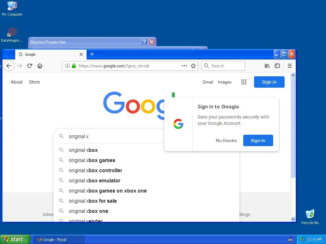The width and height of the screenshot is (326, 244).
Task: Close the Display Properties window
Action: click(152, 42)
